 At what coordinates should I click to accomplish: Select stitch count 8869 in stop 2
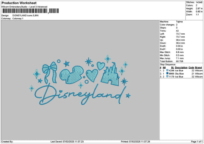(171, 74)
